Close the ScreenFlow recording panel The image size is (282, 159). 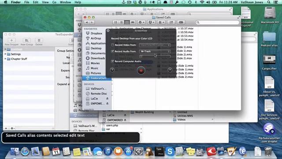tap(108, 30)
